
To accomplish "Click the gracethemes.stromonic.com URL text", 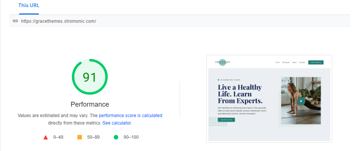I will [x=59, y=21].
